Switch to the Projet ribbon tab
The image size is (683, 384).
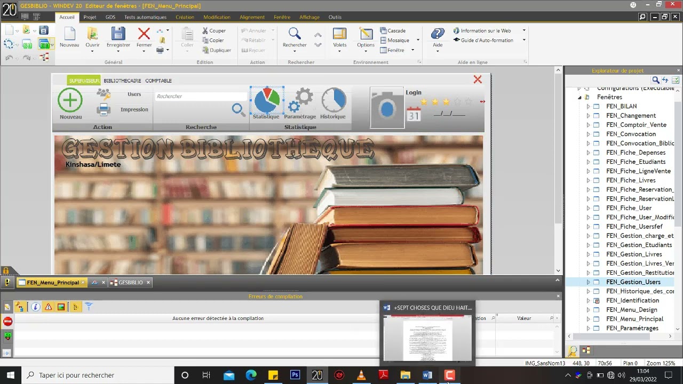(x=90, y=17)
